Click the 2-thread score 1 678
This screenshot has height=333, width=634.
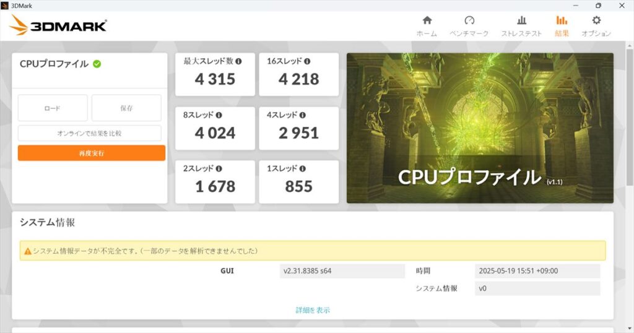(215, 186)
